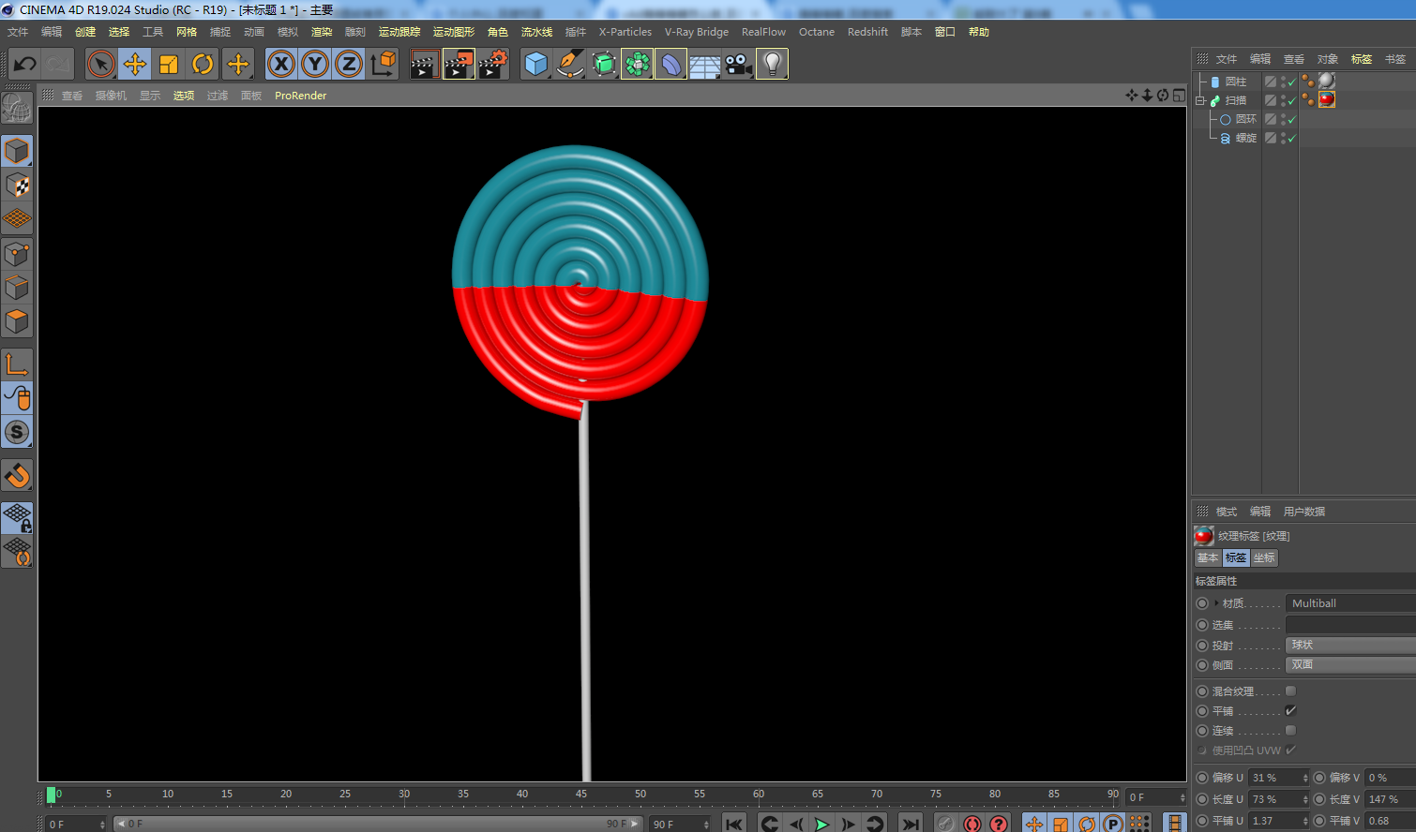Toggle the X axis lock
Viewport: 1416px width, 832px height.
click(280, 65)
